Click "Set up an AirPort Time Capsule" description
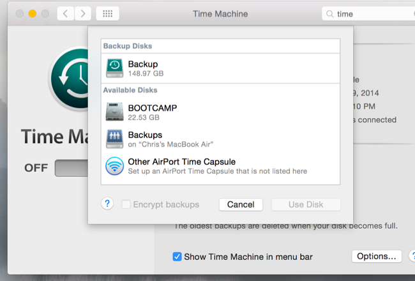This screenshot has width=415, height=281. (x=218, y=171)
